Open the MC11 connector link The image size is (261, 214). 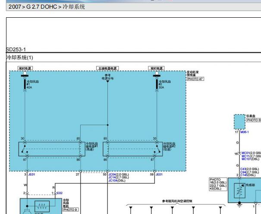click(245, 156)
